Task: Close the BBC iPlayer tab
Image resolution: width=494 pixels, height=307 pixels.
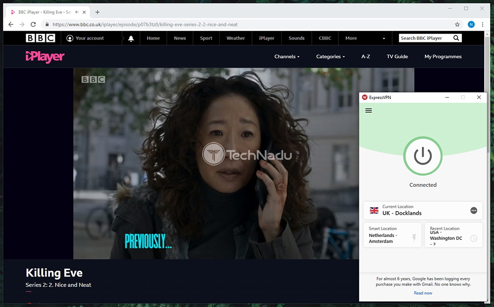Action: click(84, 12)
